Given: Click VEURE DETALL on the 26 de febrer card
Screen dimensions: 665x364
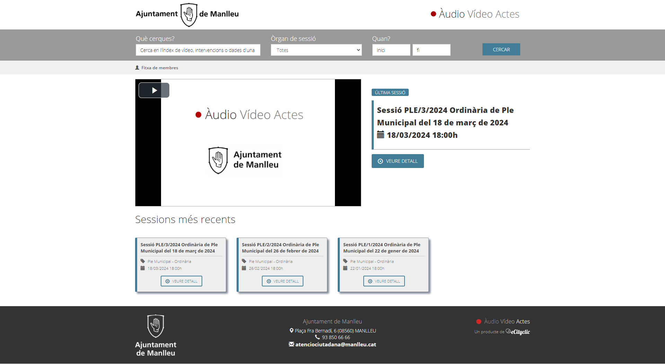Looking at the screenshot, I should pyautogui.click(x=283, y=281).
